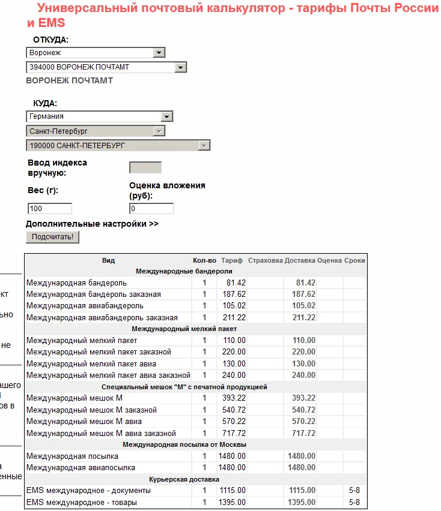
Task: Click tariff value 187.62
Action: pos(234,294)
